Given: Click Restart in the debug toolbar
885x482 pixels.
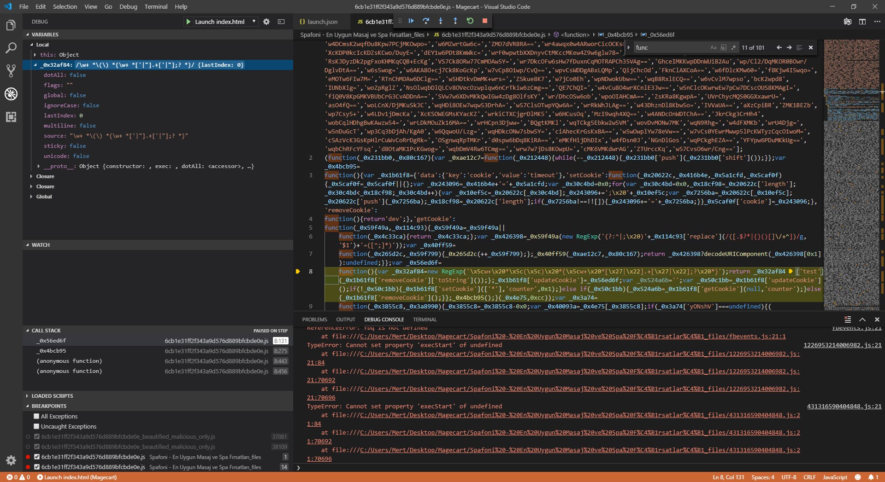Looking at the screenshot, I should 470,21.
